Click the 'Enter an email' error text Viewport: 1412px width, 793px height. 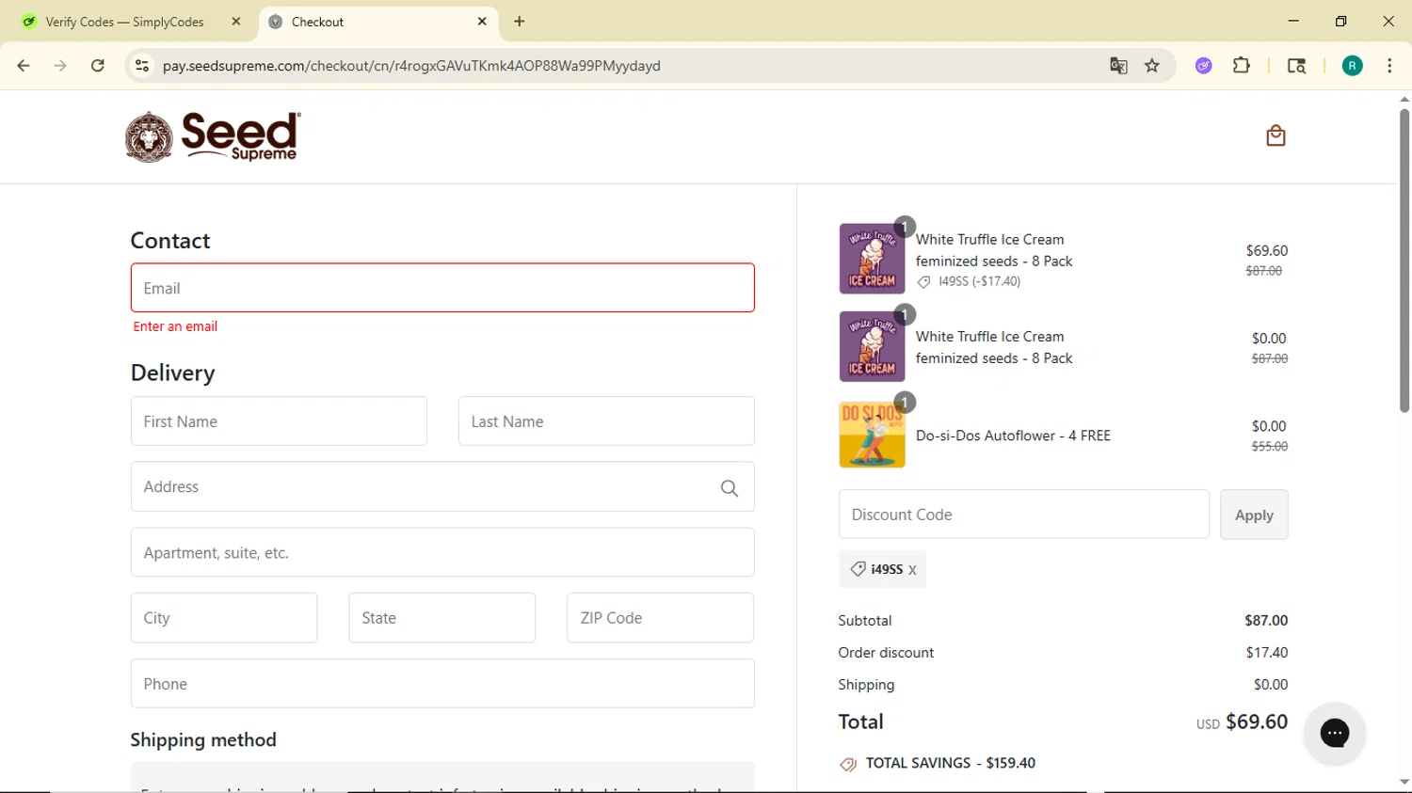[x=175, y=326]
